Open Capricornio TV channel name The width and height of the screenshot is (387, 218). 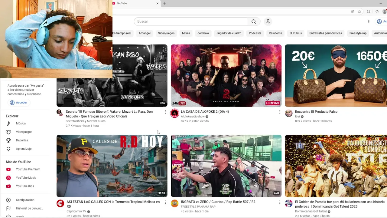pos(76,211)
